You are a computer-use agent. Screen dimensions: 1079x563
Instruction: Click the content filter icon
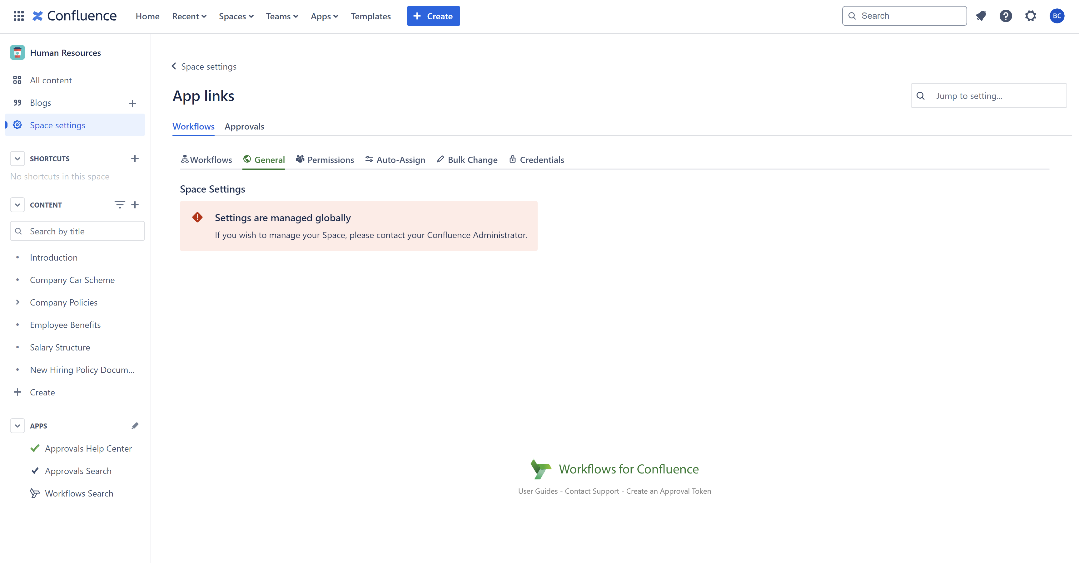click(x=119, y=205)
